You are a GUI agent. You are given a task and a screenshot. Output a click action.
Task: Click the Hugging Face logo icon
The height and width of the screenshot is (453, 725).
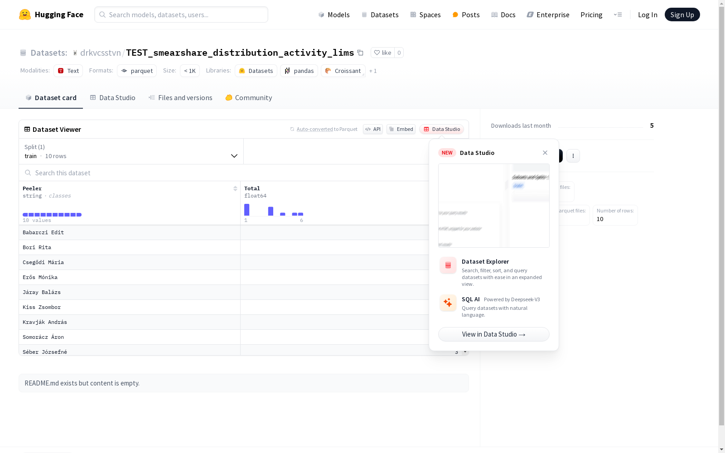point(25,14)
